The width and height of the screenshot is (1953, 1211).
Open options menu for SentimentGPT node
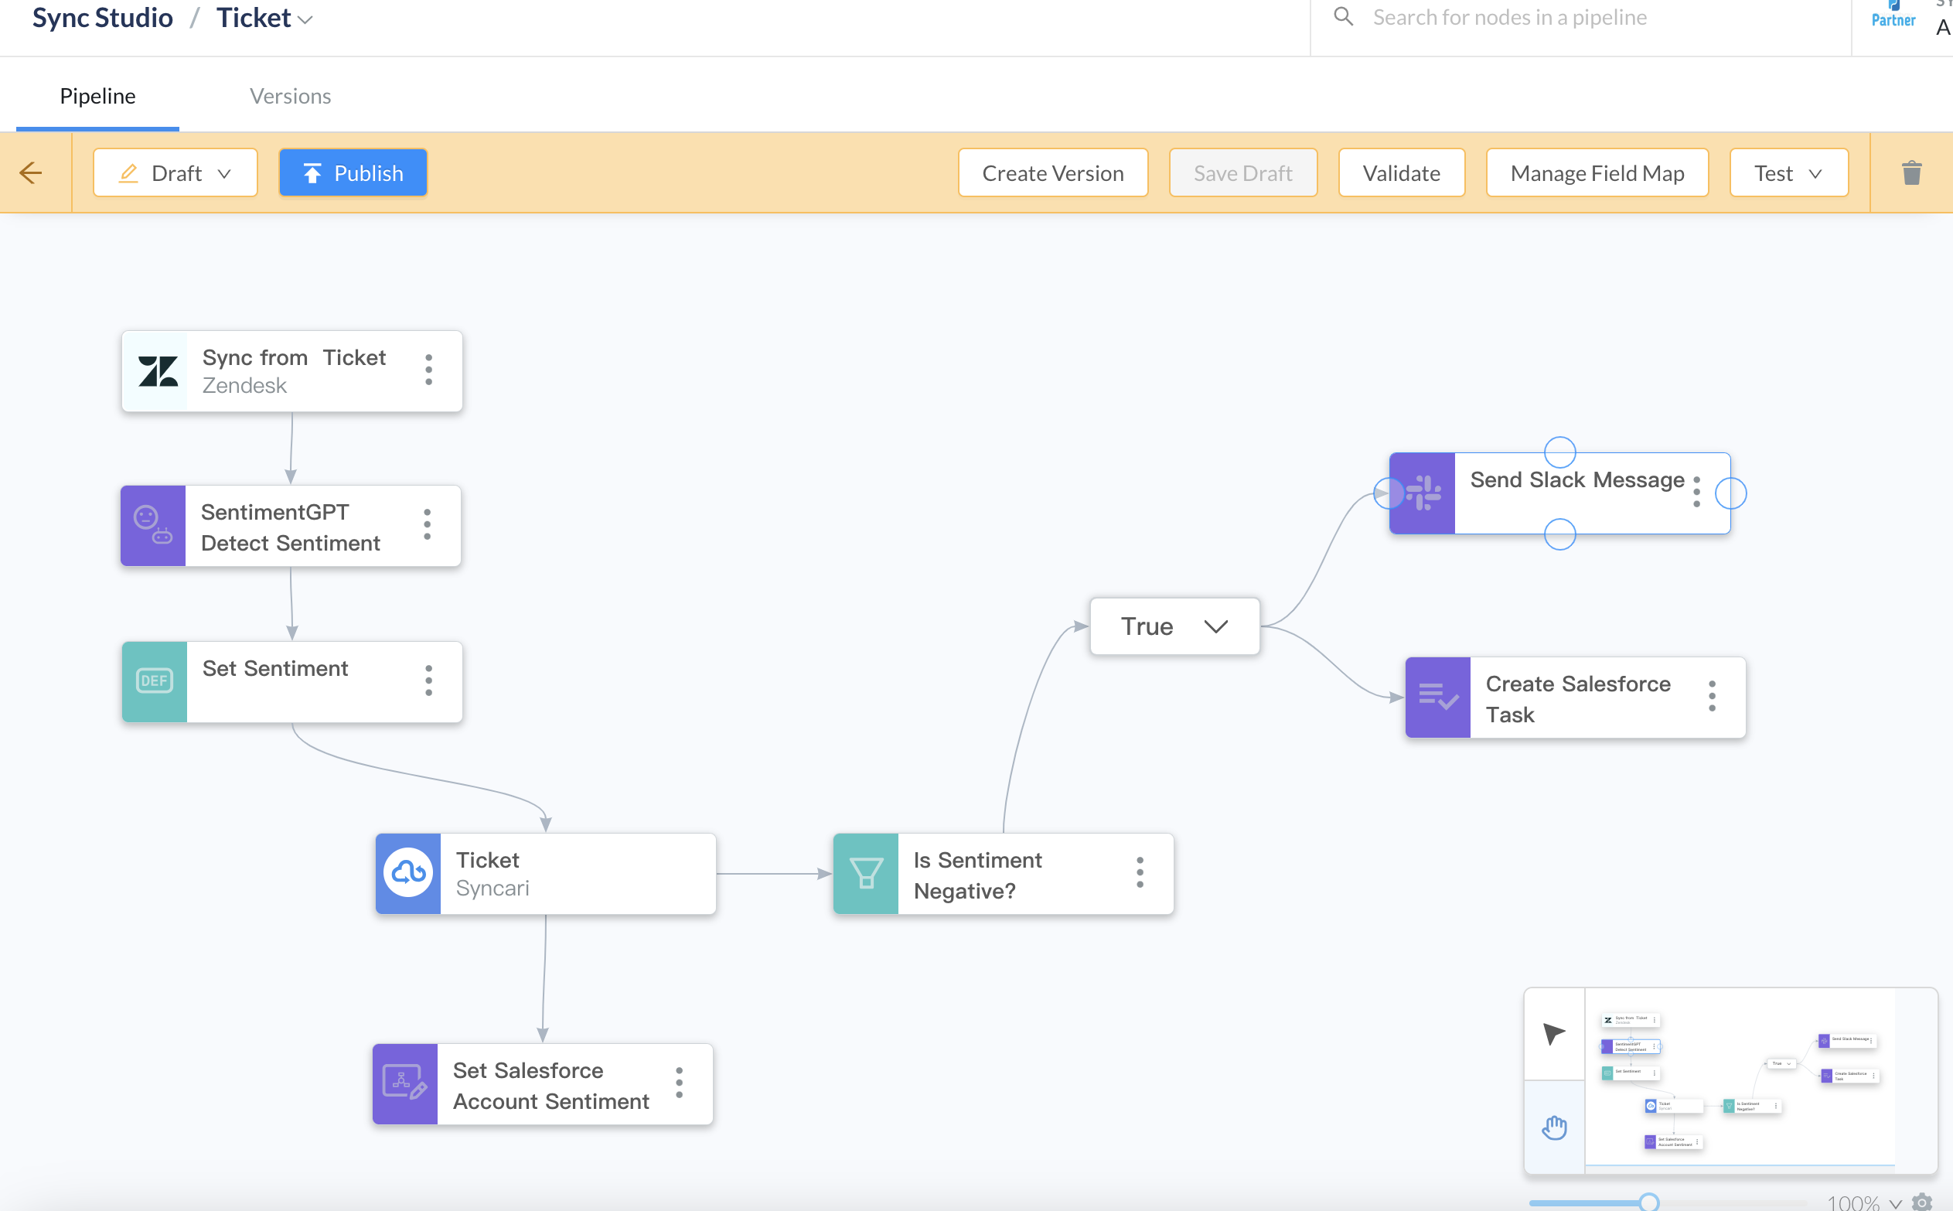[428, 524]
